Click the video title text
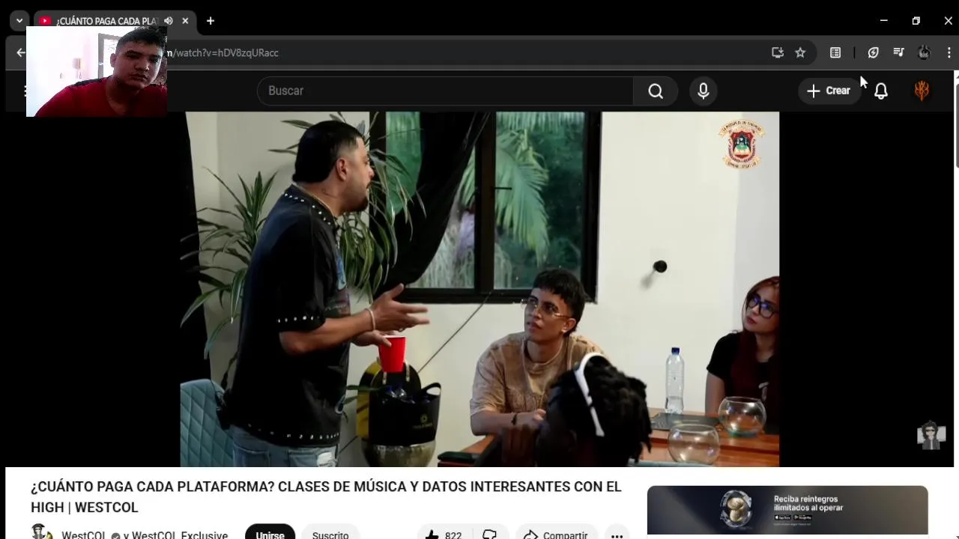Viewport: 959px width, 539px height. tap(326, 497)
